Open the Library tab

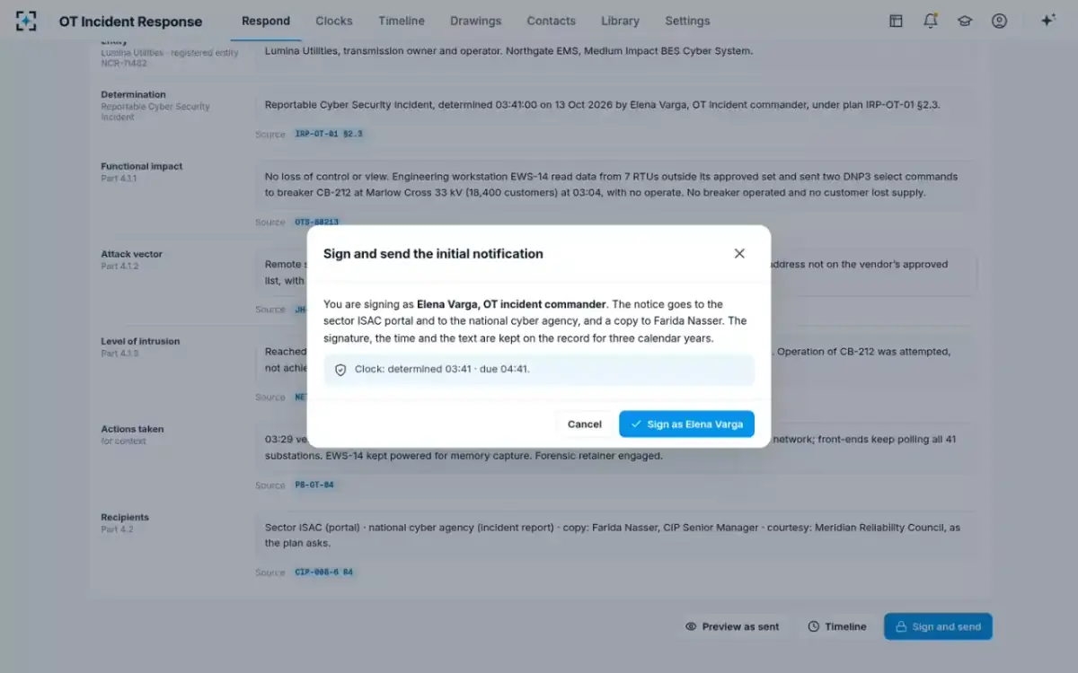click(x=621, y=21)
